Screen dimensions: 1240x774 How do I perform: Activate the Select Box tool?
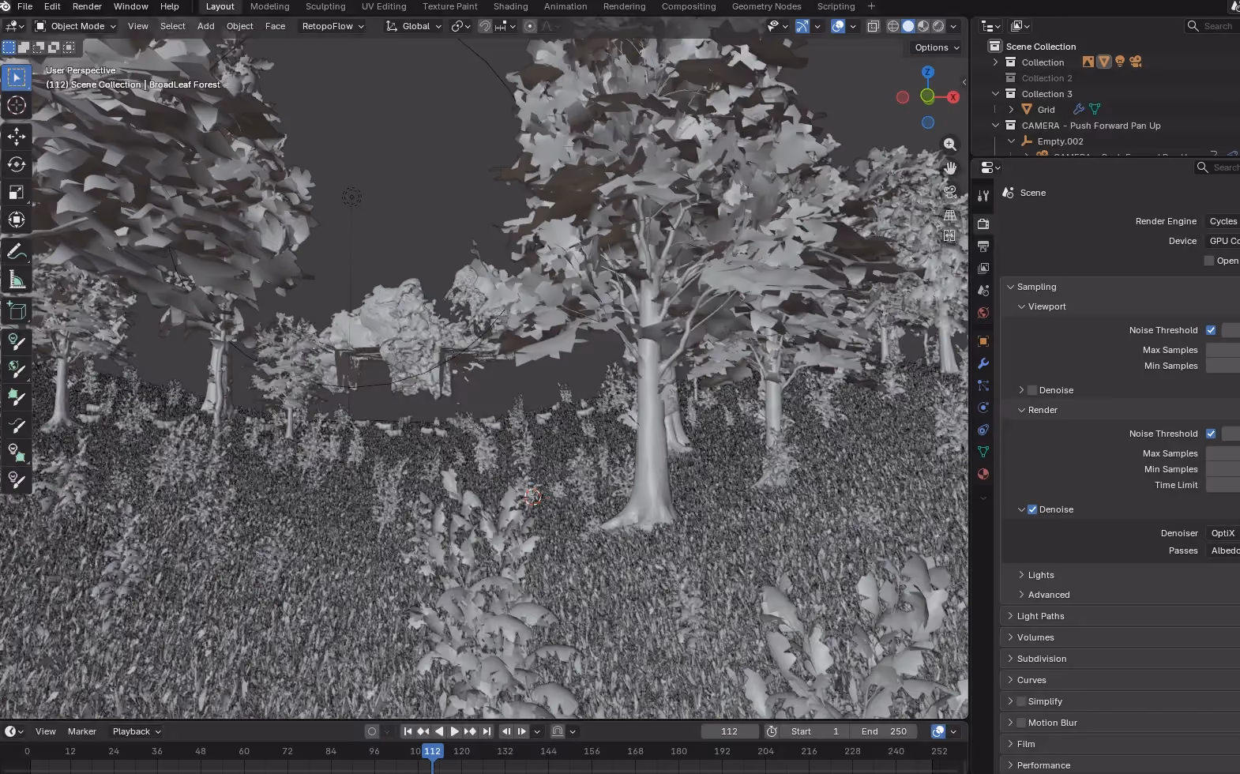[x=17, y=77]
